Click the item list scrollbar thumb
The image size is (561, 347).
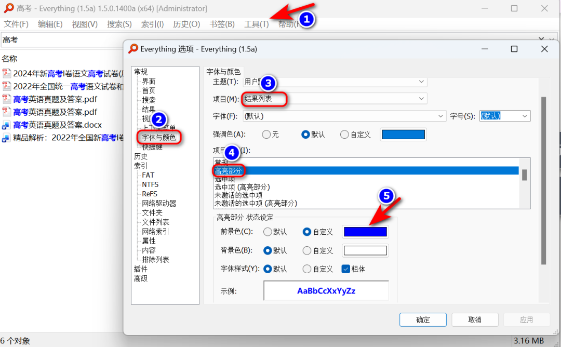tap(524, 175)
